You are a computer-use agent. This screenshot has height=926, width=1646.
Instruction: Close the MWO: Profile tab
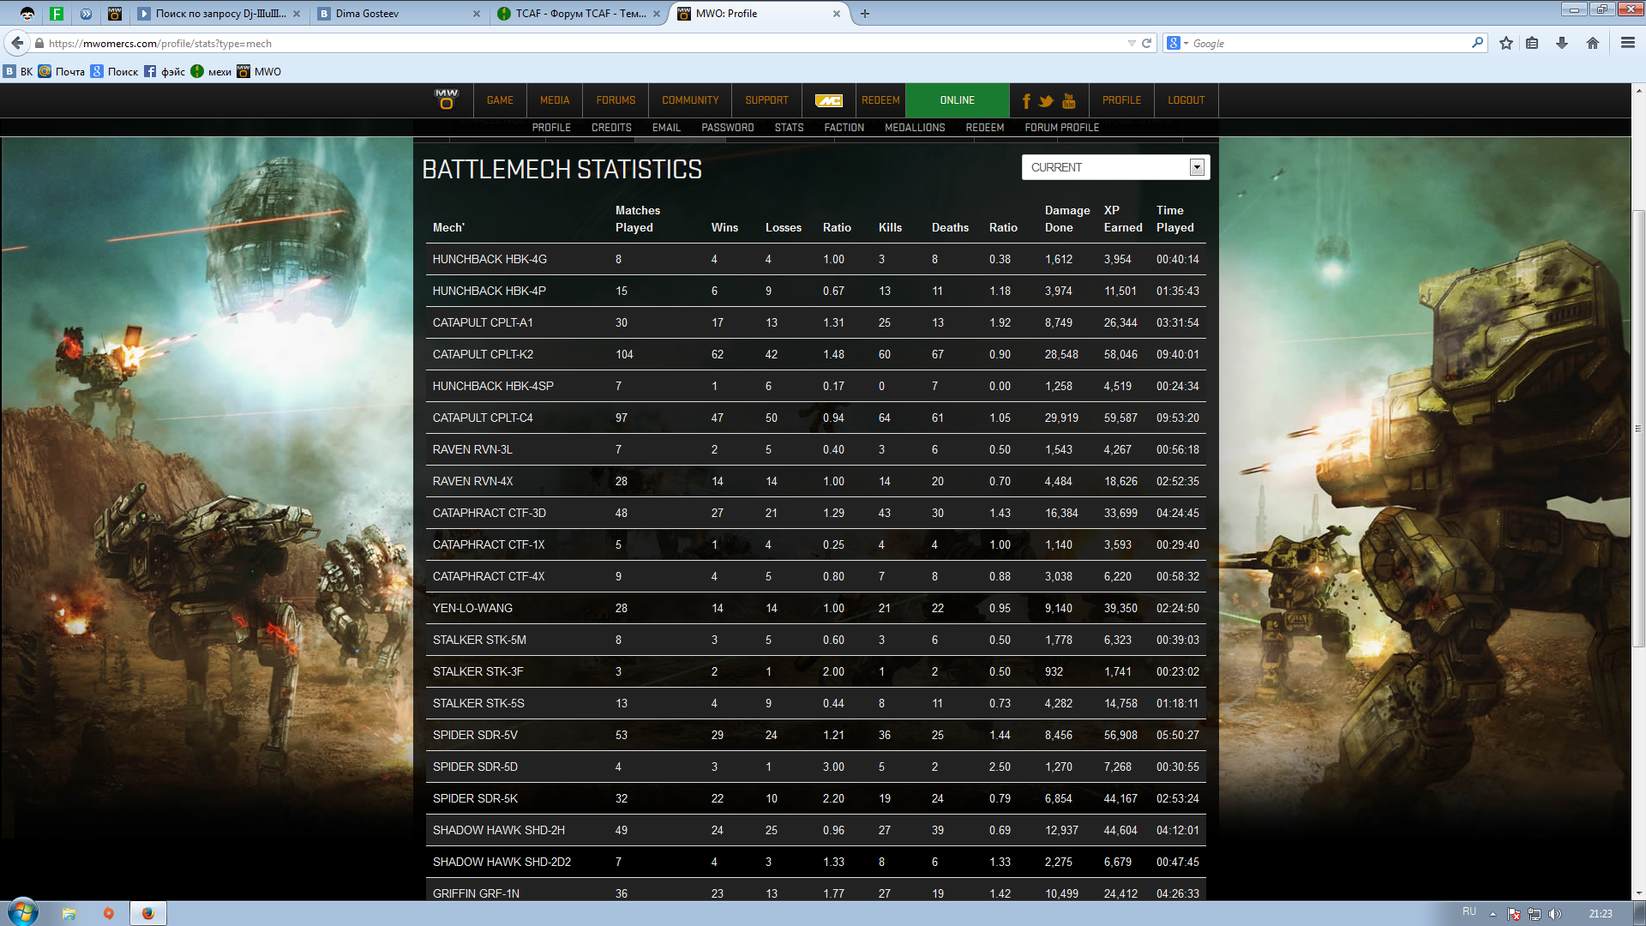click(837, 14)
